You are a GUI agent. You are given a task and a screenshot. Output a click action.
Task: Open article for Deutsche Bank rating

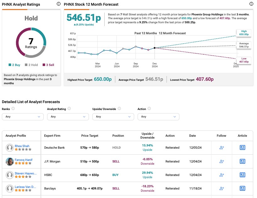pos(242,147)
